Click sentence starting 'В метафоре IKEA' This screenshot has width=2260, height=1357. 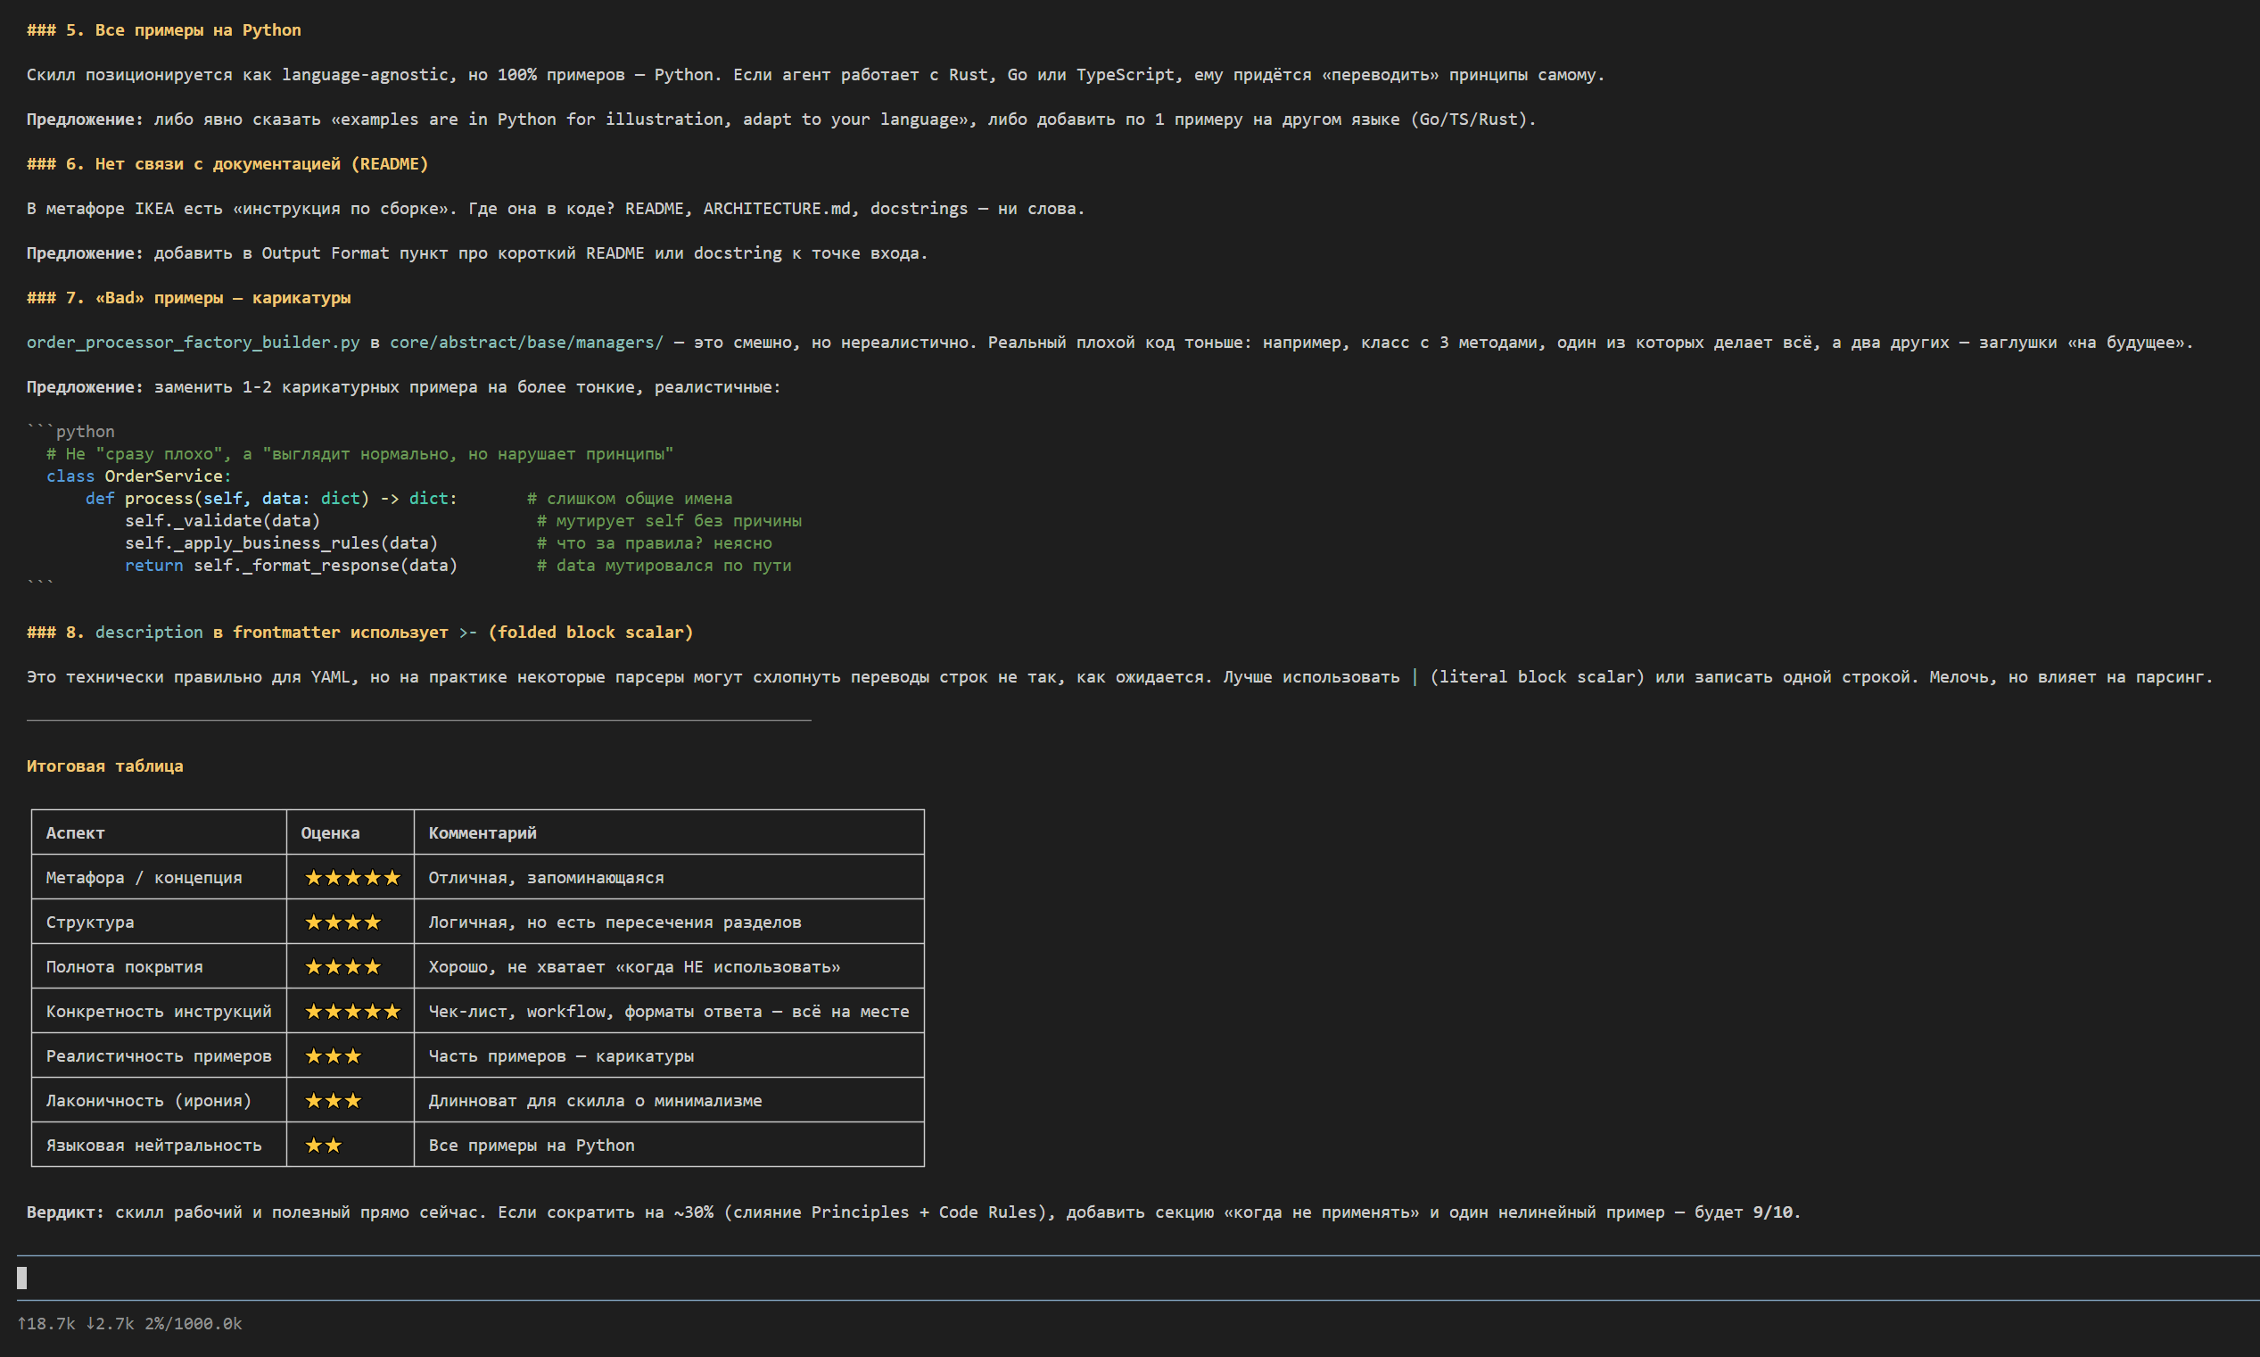[556, 209]
